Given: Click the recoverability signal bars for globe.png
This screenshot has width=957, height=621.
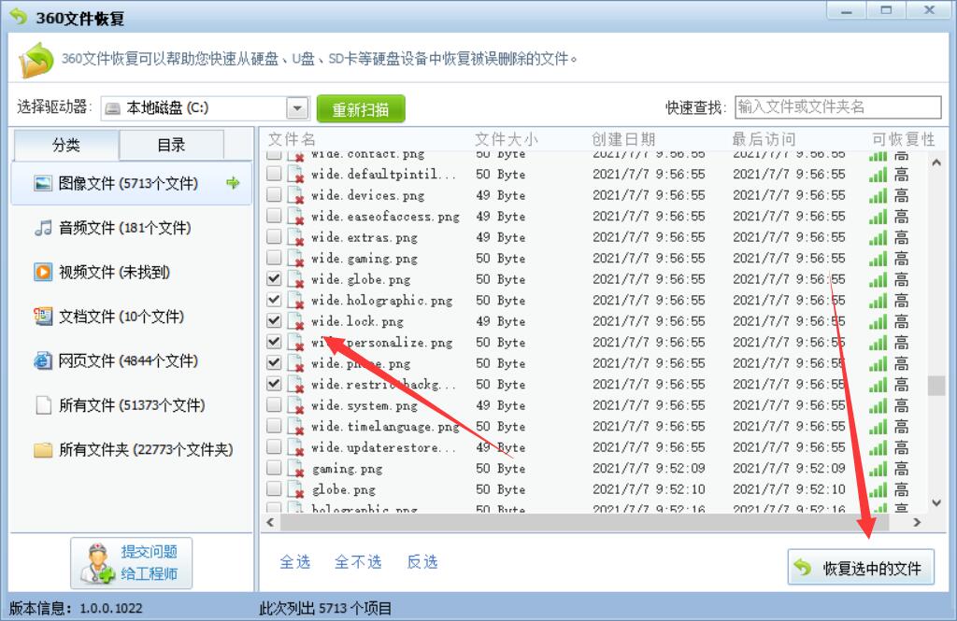Looking at the screenshot, I should pyautogui.click(x=878, y=490).
